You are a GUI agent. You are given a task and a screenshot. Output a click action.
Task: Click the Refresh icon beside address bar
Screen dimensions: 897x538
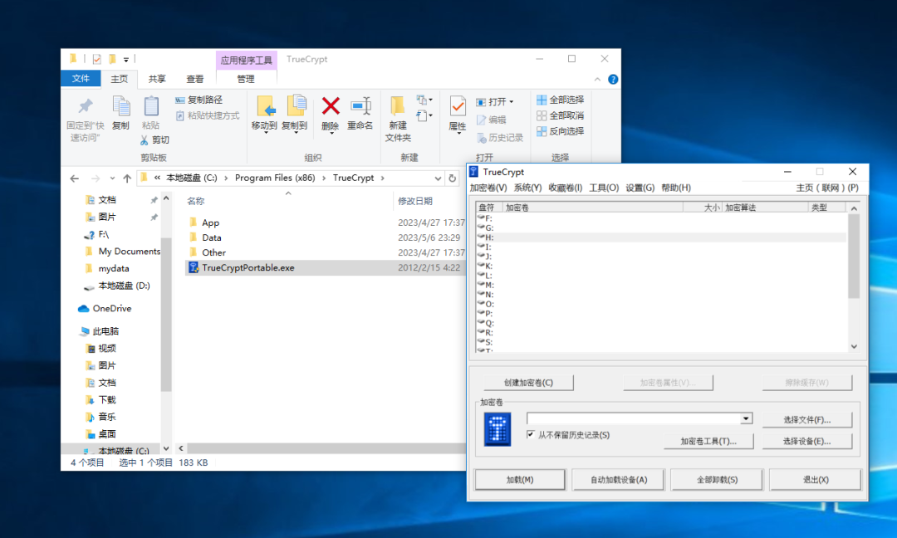point(452,179)
